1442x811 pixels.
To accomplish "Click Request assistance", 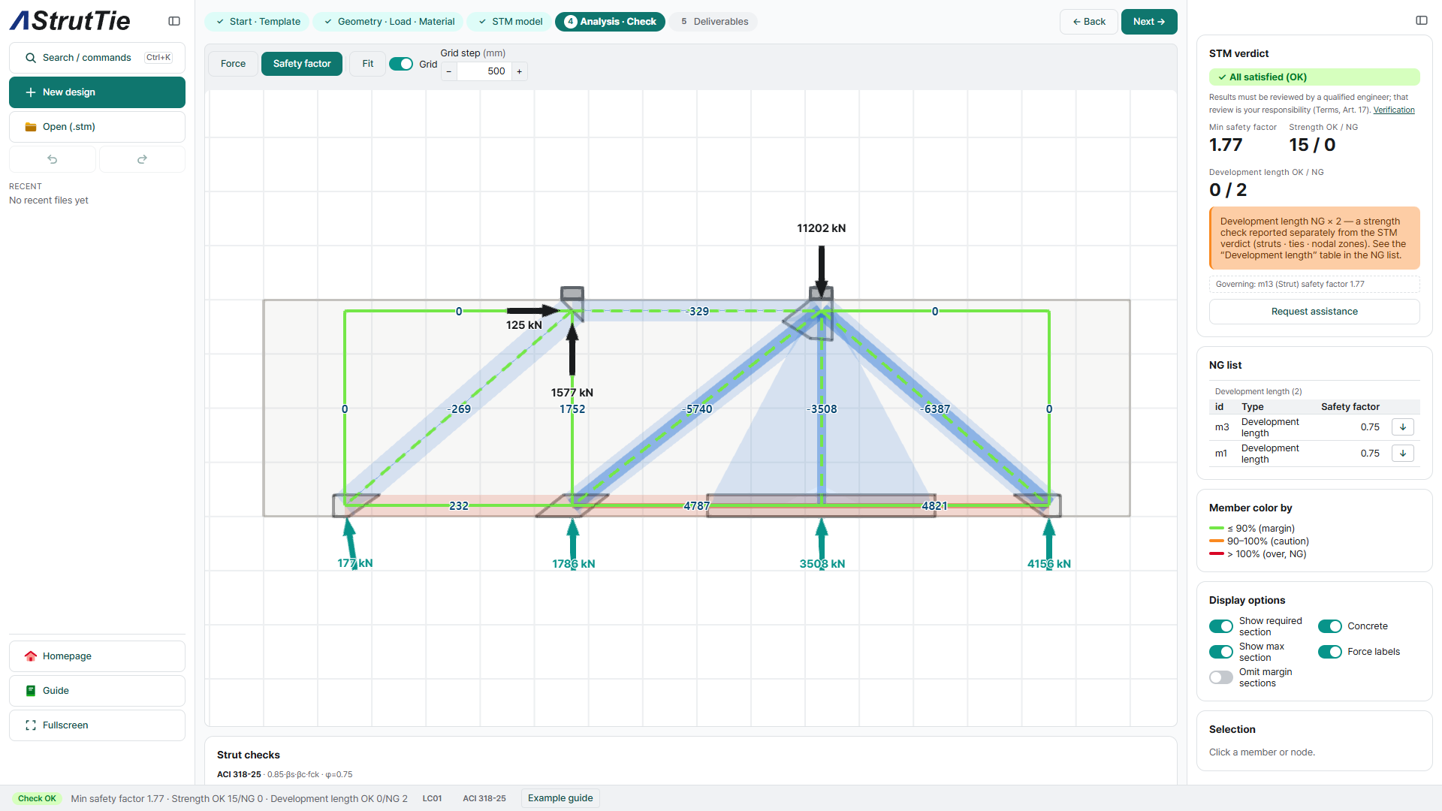I will pos(1314,312).
